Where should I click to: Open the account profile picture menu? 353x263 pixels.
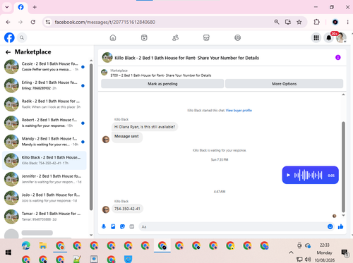point(341,37)
